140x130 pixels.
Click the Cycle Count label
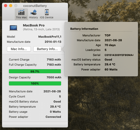pos(17,96)
